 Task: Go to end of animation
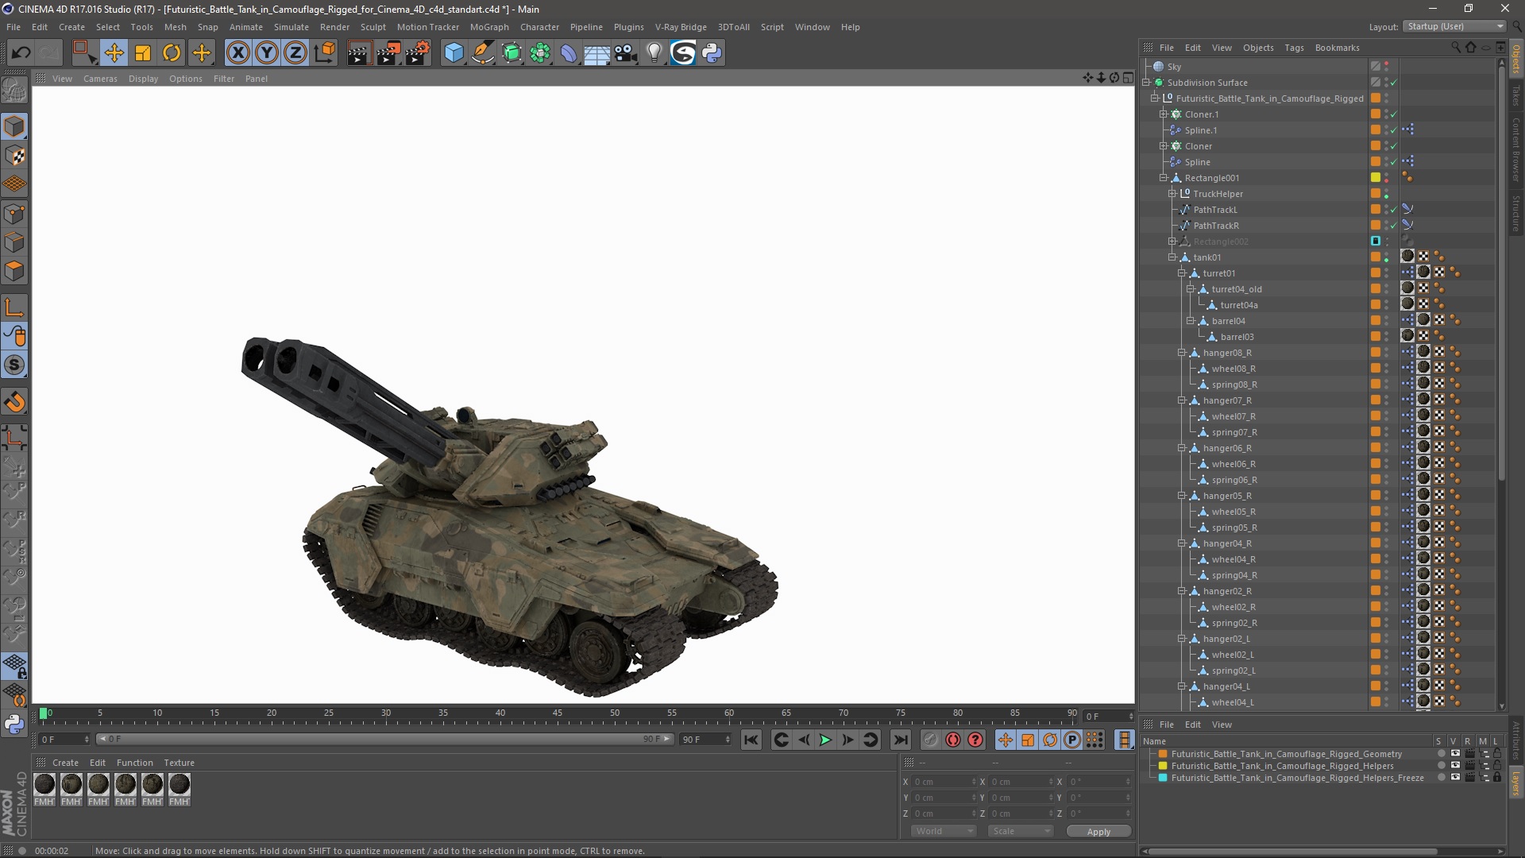900,740
